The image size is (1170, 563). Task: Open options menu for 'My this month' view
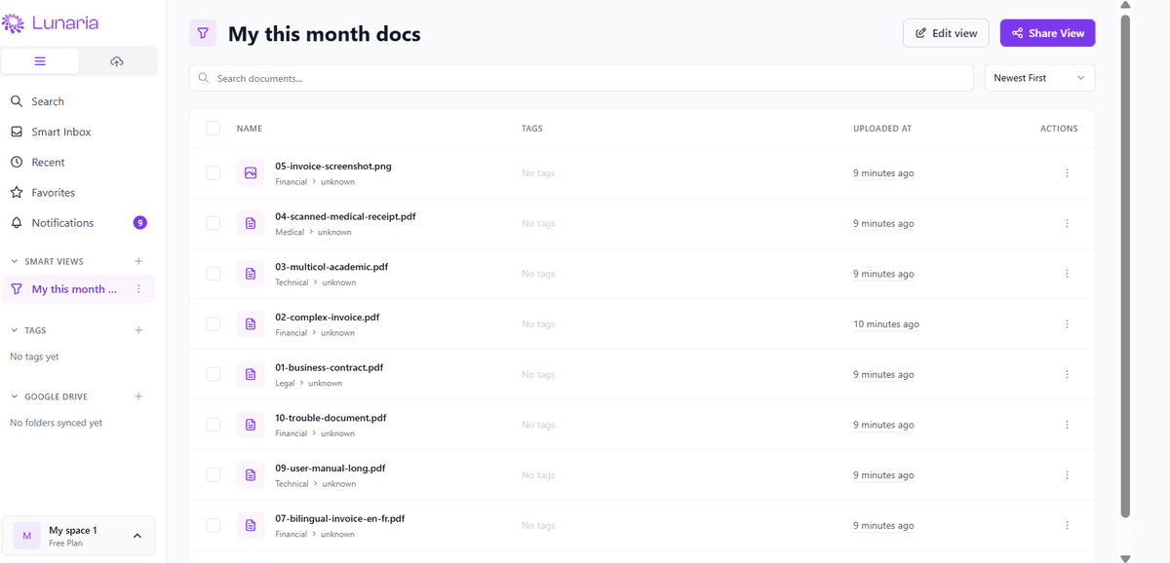coord(138,289)
